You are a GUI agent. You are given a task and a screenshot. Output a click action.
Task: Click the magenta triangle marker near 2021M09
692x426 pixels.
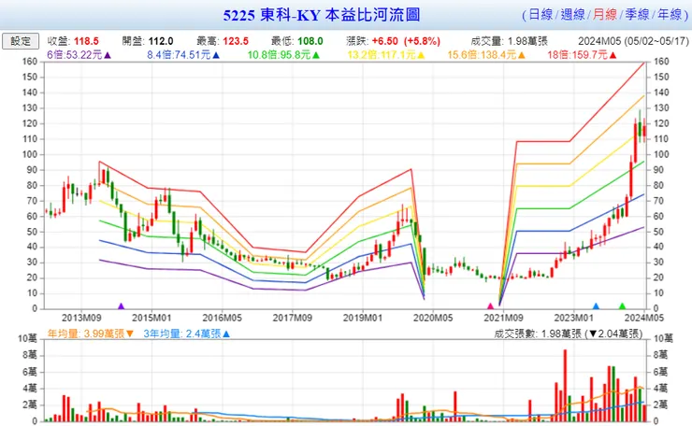click(490, 306)
